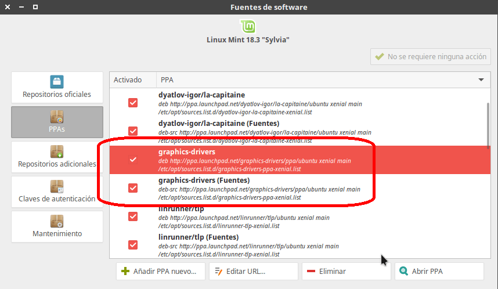Toggle the linrunner/tlp deb checkbox
Image resolution: width=498 pixels, height=289 pixels.
133,216
